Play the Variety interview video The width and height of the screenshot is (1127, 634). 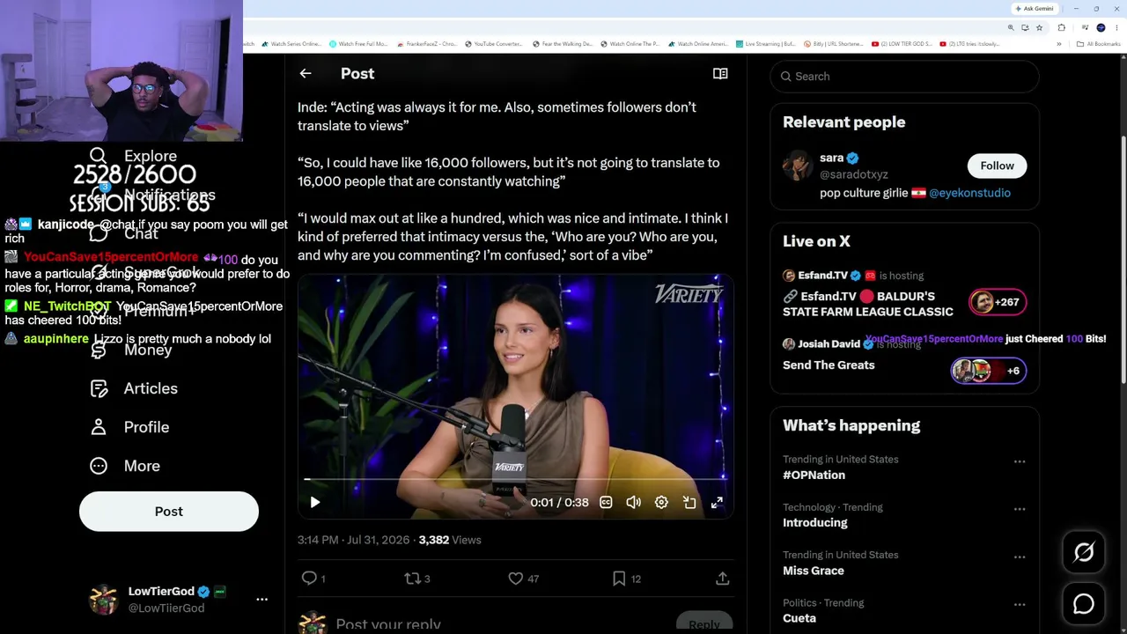315,503
